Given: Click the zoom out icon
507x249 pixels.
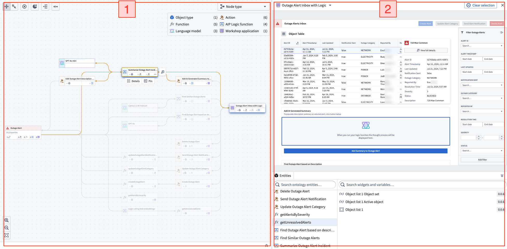Looking at the screenshot, I should pyautogui.click(x=6, y=228).
